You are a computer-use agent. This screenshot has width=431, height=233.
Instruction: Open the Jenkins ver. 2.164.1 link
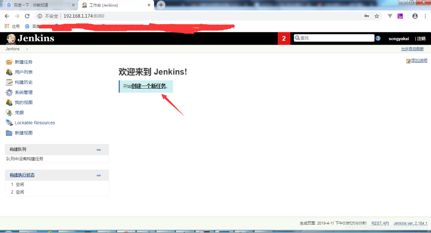(x=410, y=223)
